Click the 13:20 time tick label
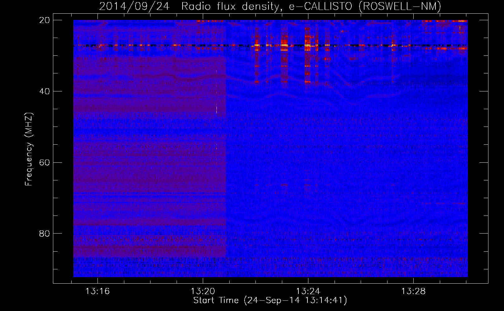The height and width of the screenshot is (311, 504). click(203, 291)
